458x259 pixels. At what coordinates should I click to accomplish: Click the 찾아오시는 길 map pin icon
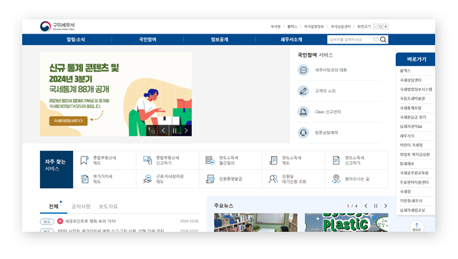(x=336, y=179)
